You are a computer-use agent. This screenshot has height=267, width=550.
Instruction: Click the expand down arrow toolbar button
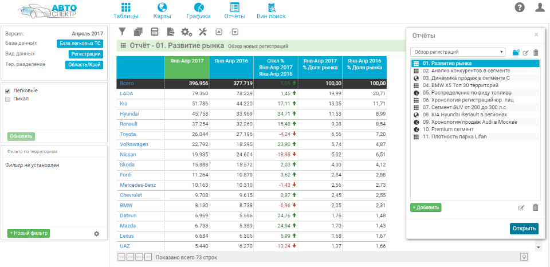coord(235,32)
